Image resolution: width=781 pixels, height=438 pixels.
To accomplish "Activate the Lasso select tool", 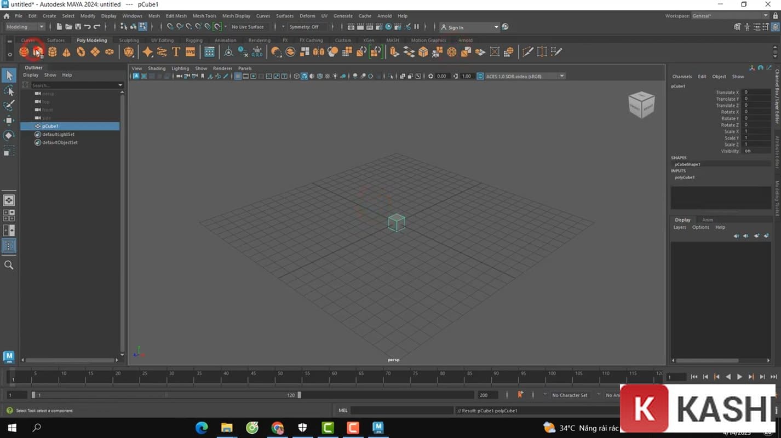I will coord(9,90).
